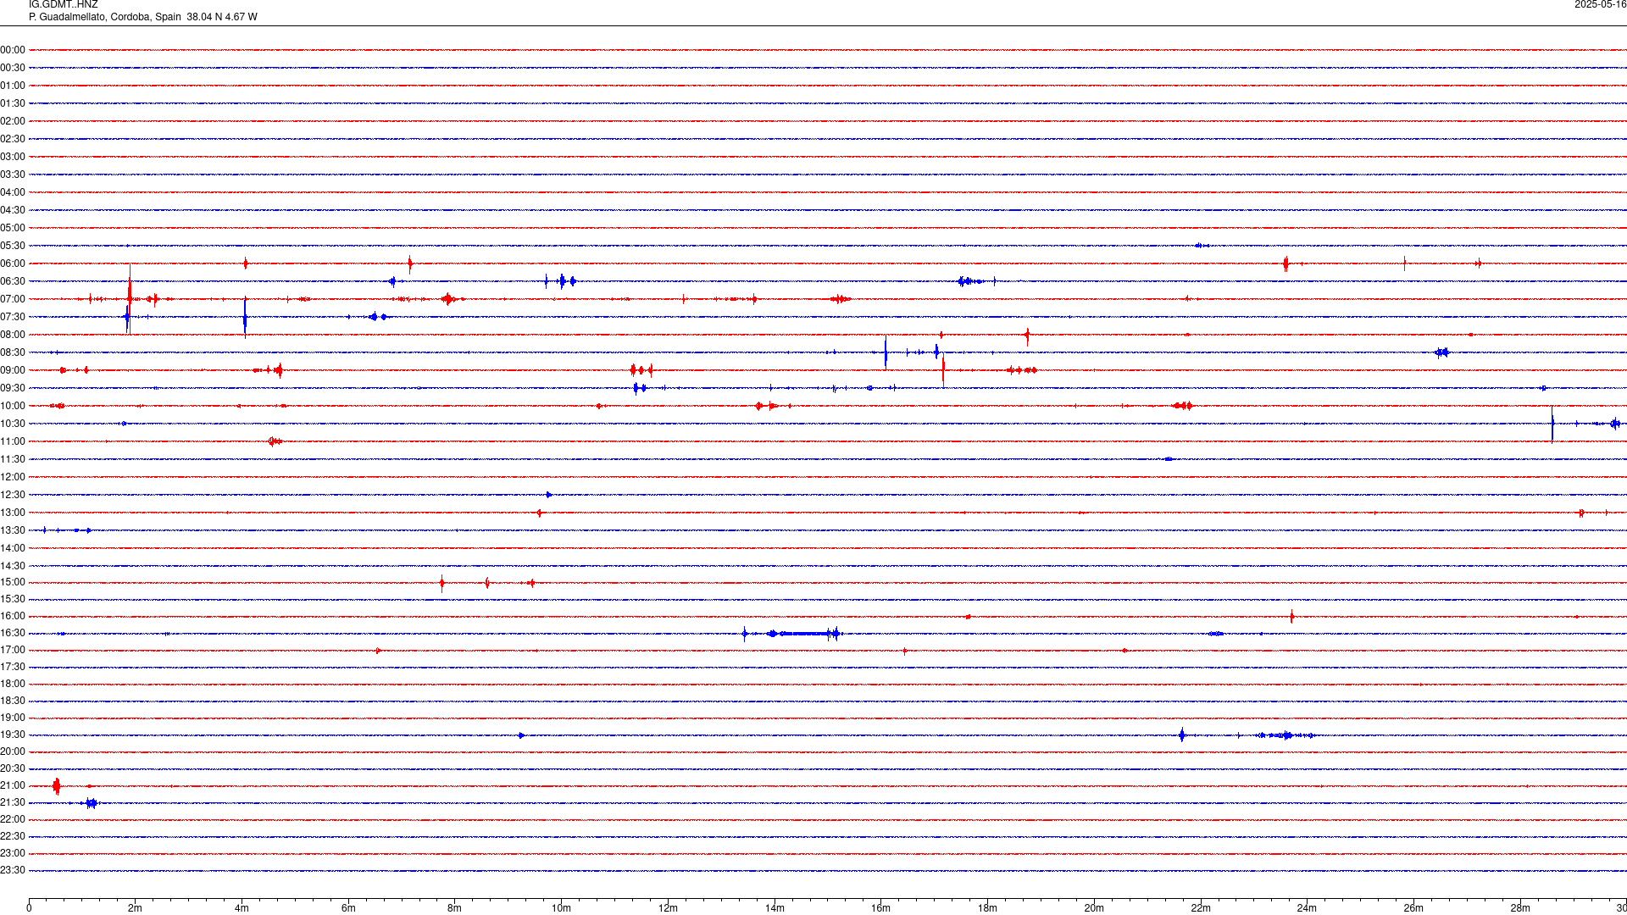Select the 09:30 trace time label

13,388
